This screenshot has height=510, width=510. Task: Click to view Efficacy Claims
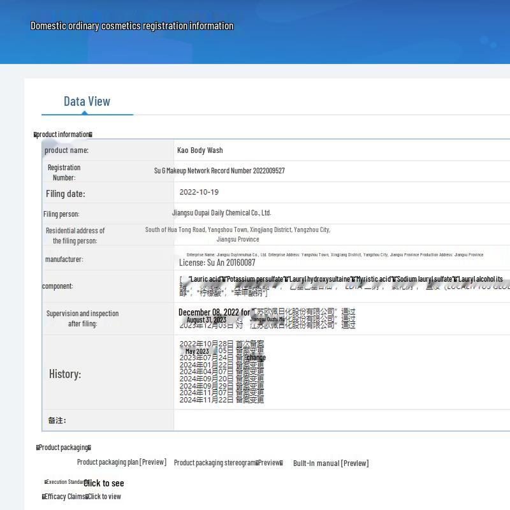(104, 497)
